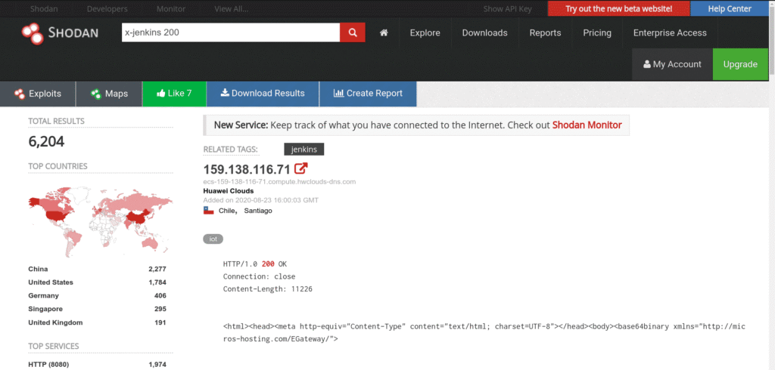775x370 pixels.
Task: Click the red search magnifier button
Action: (353, 32)
